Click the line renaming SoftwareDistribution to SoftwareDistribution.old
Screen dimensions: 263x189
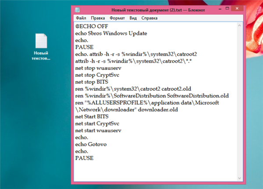[152, 96]
